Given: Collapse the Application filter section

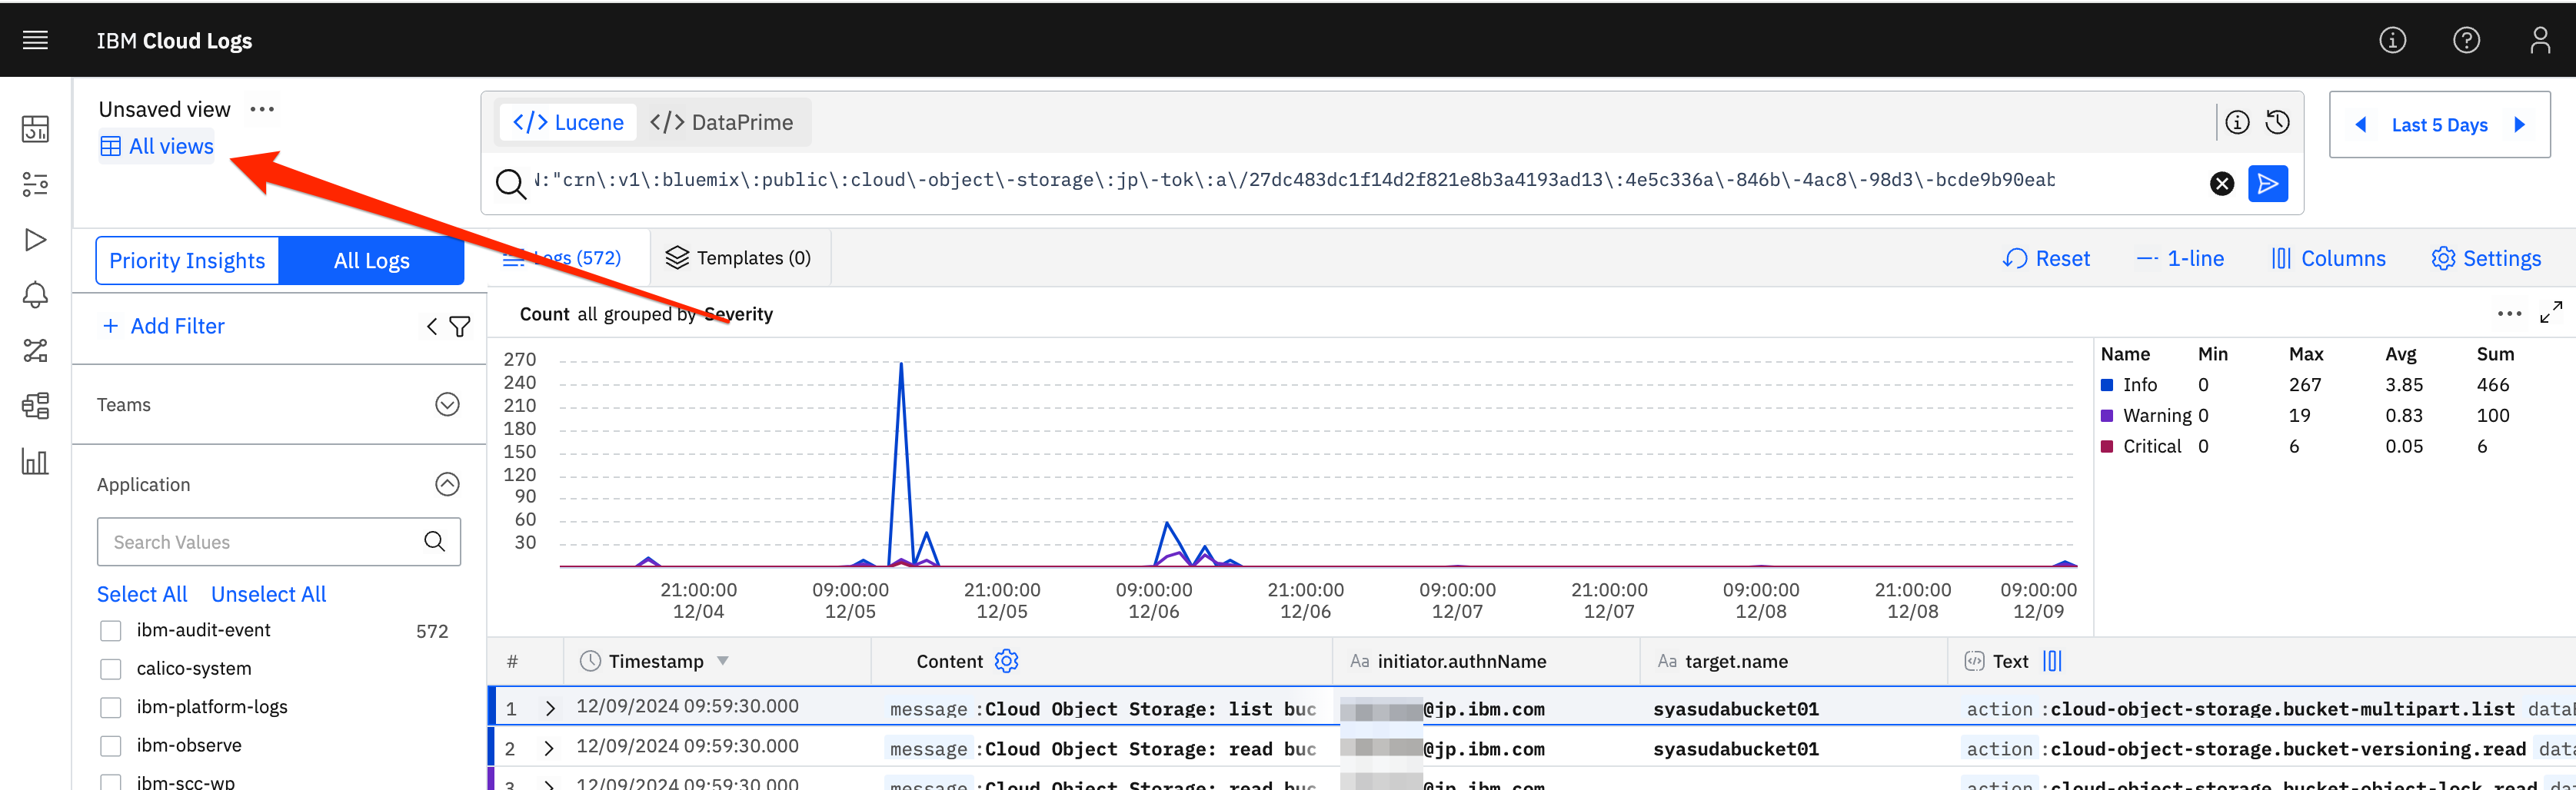Looking at the screenshot, I should pyautogui.click(x=446, y=483).
